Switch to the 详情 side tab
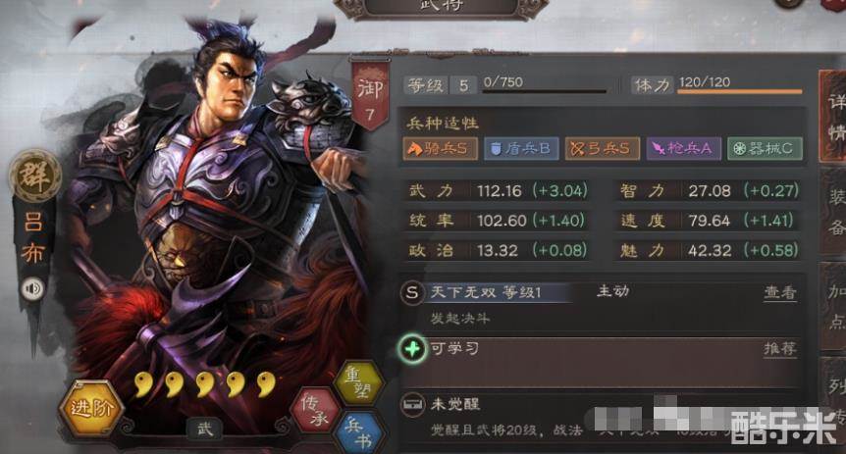 (832, 116)
